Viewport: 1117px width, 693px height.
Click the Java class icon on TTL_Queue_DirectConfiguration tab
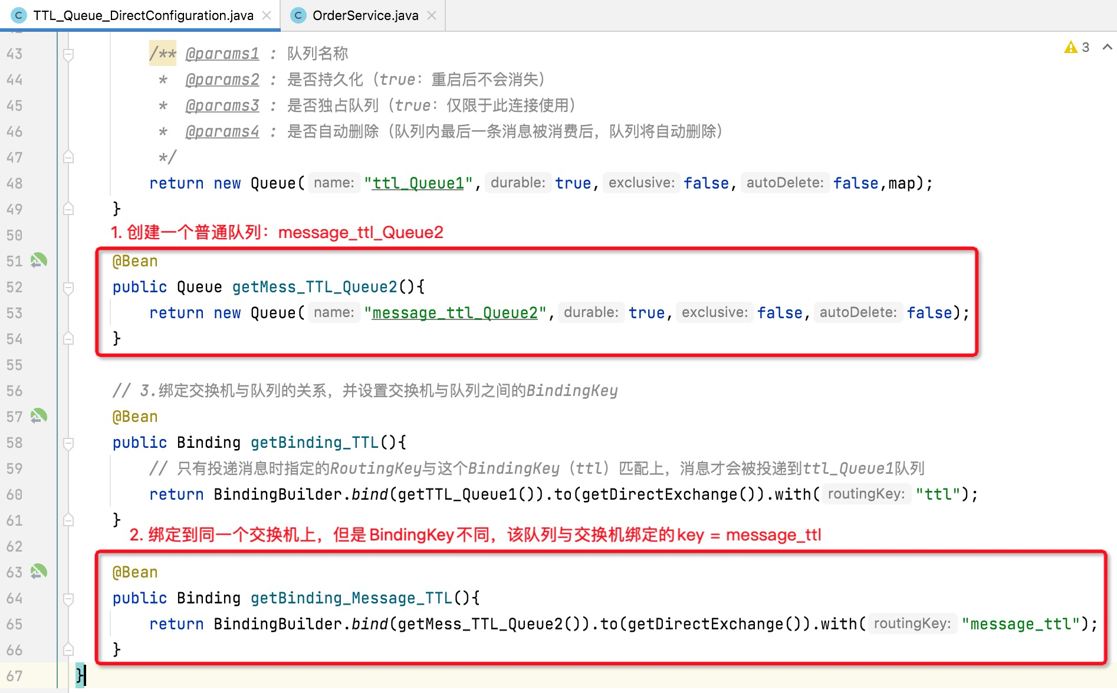click(x=18, y=15)
